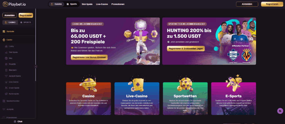Open the Live-Casino top menu item
This screenshot has height=124, width=285.
(x=102, y=4)
